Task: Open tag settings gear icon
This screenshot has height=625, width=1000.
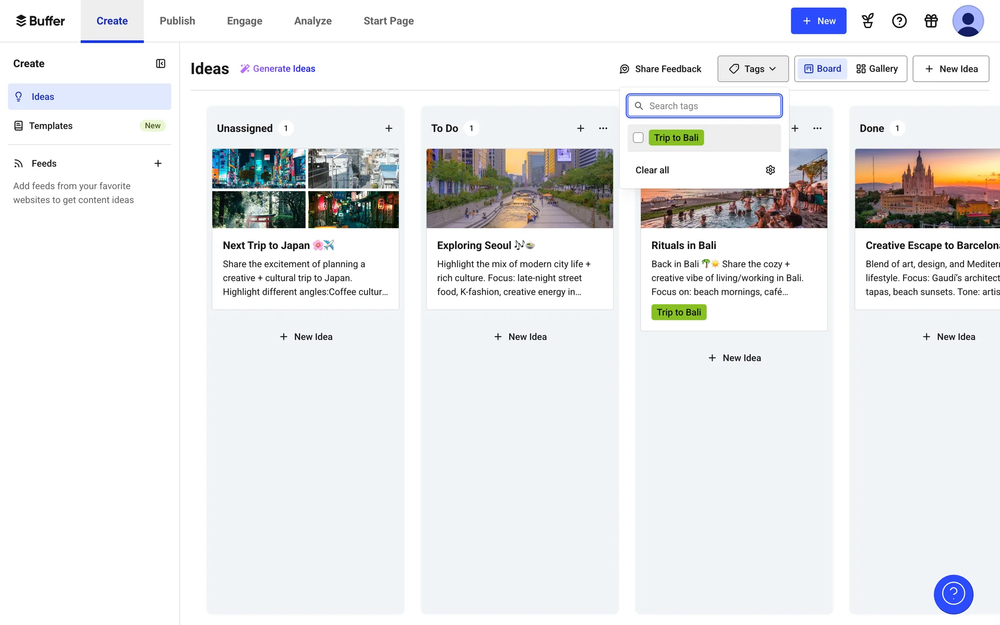Action: (770, 170)
